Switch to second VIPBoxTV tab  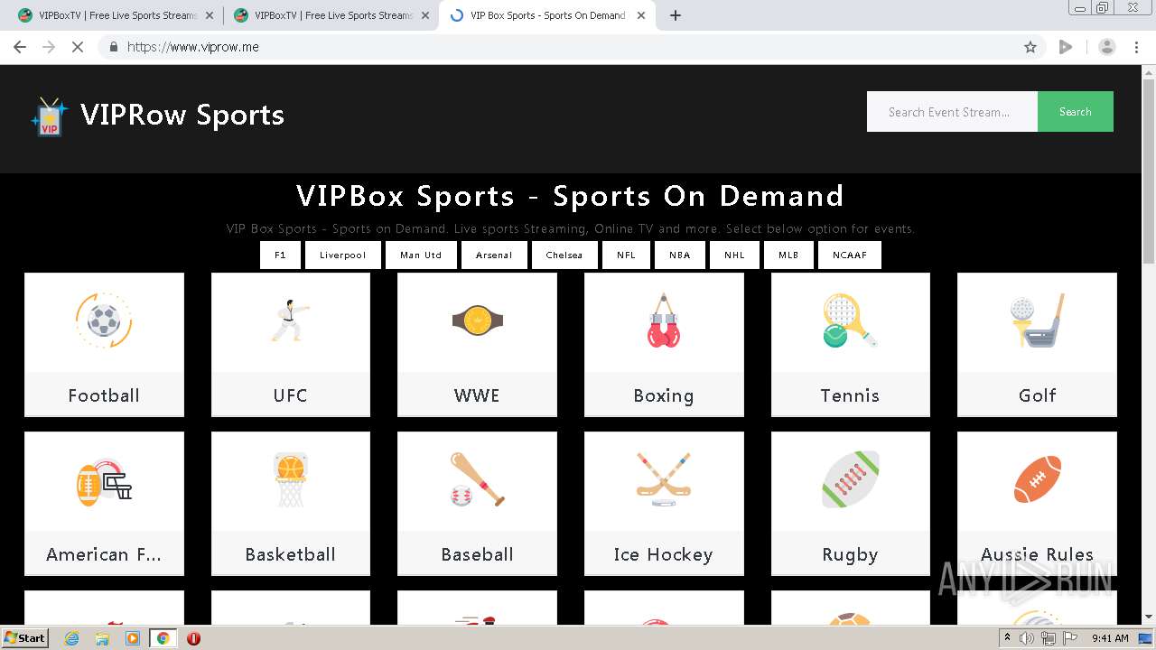331,15
